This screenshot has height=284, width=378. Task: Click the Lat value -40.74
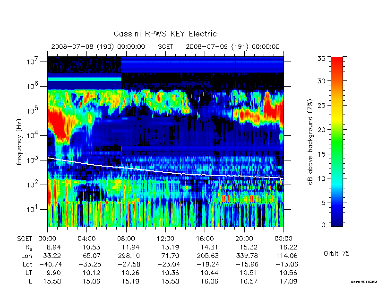click(51, 265)
